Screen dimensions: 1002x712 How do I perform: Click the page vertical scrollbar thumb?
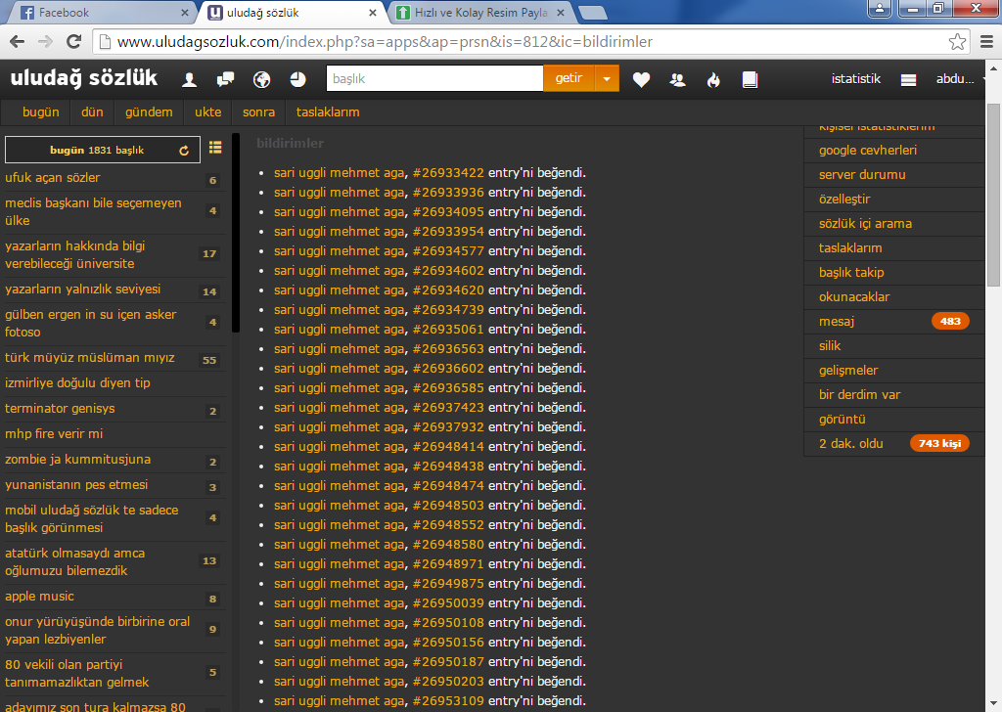[993, 195]
